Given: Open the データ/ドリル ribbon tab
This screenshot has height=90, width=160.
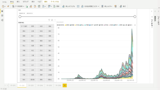Looking at the screenshot, I should tap(55, 2).
